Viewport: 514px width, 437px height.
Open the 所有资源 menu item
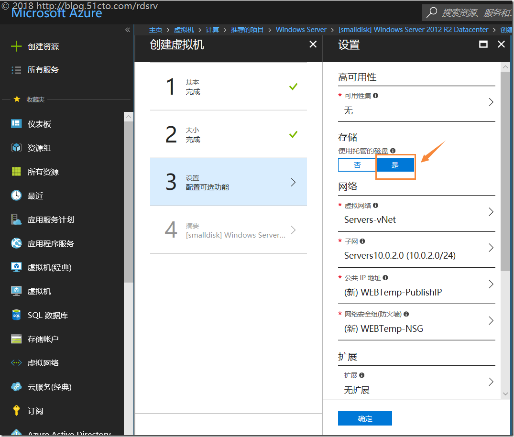click(62, 172)
